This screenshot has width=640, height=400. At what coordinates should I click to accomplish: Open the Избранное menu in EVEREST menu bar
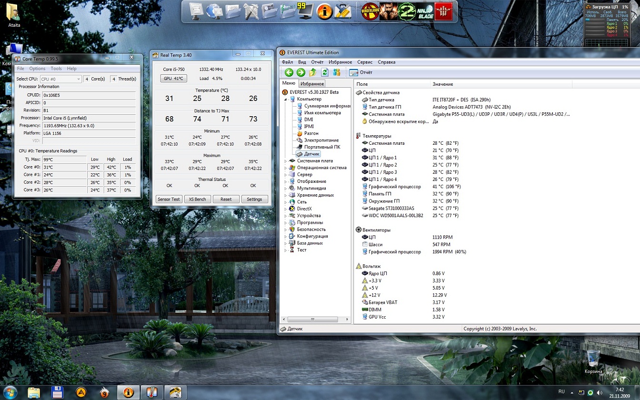coord(340,62)
